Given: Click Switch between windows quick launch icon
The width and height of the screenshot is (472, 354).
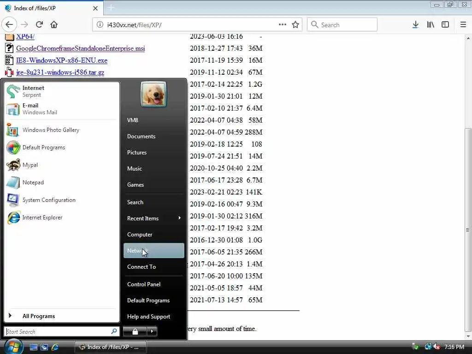Looking at the screenshot, I should pos(44,347).
